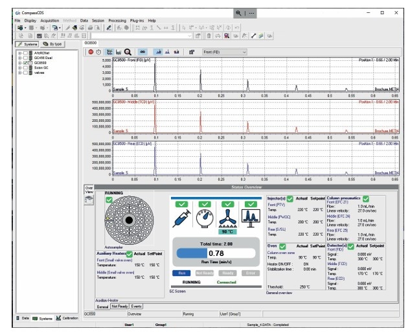Click the run time progress bar
The image size is (410, 335).
point(216,253)
